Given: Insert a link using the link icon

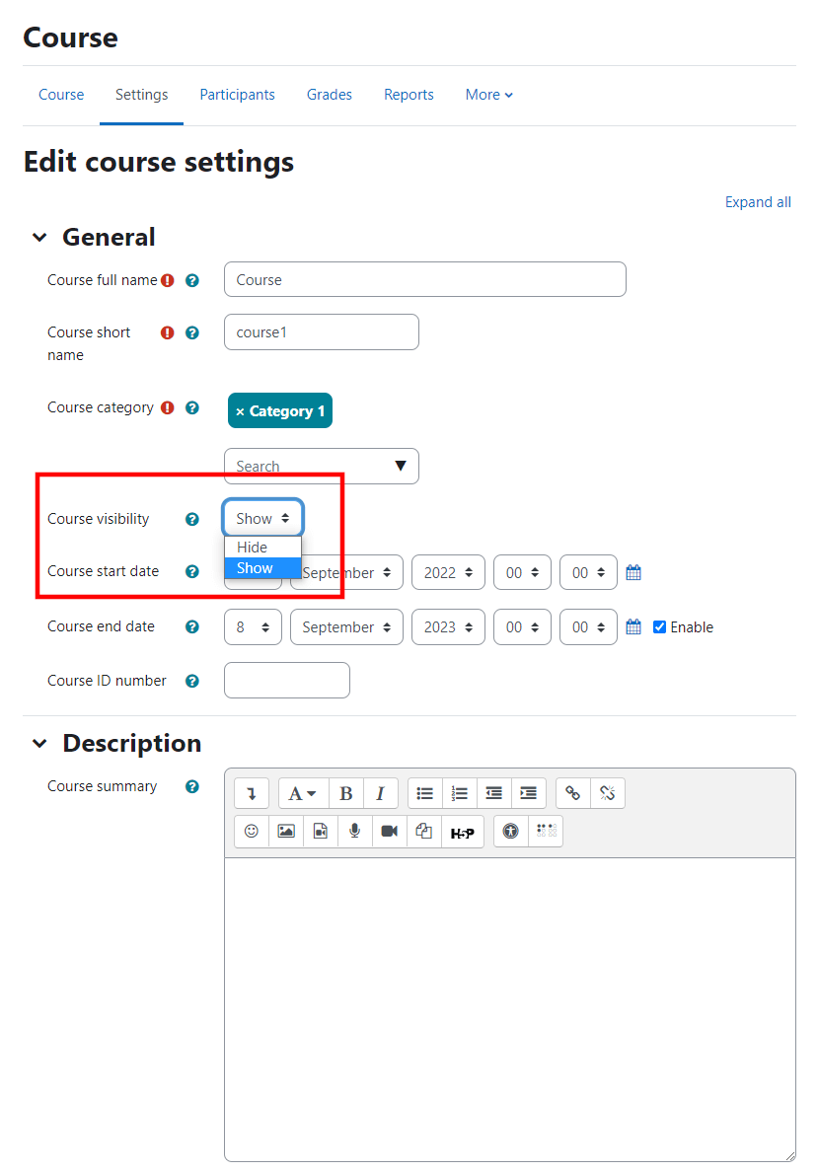Looking at the screenshot, I should point(572,792).
